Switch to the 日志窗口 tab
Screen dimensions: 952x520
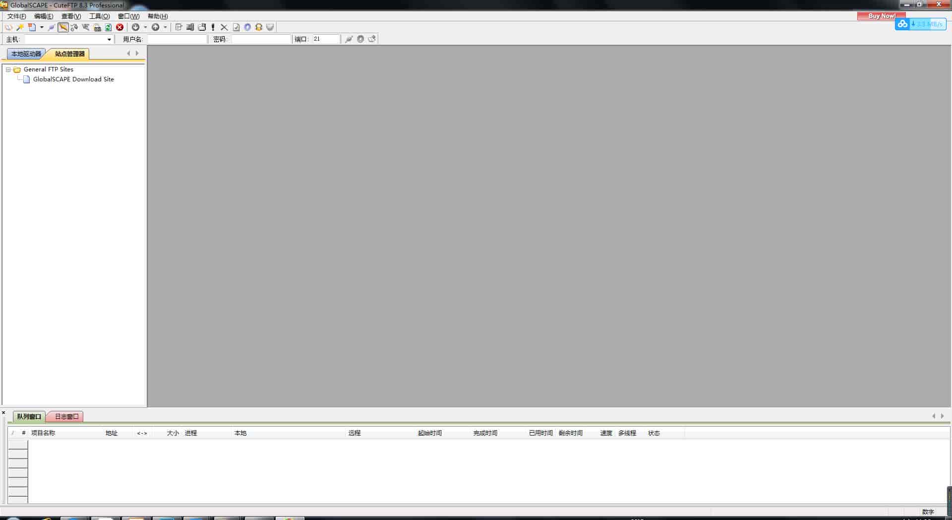(x=65, y=416)
